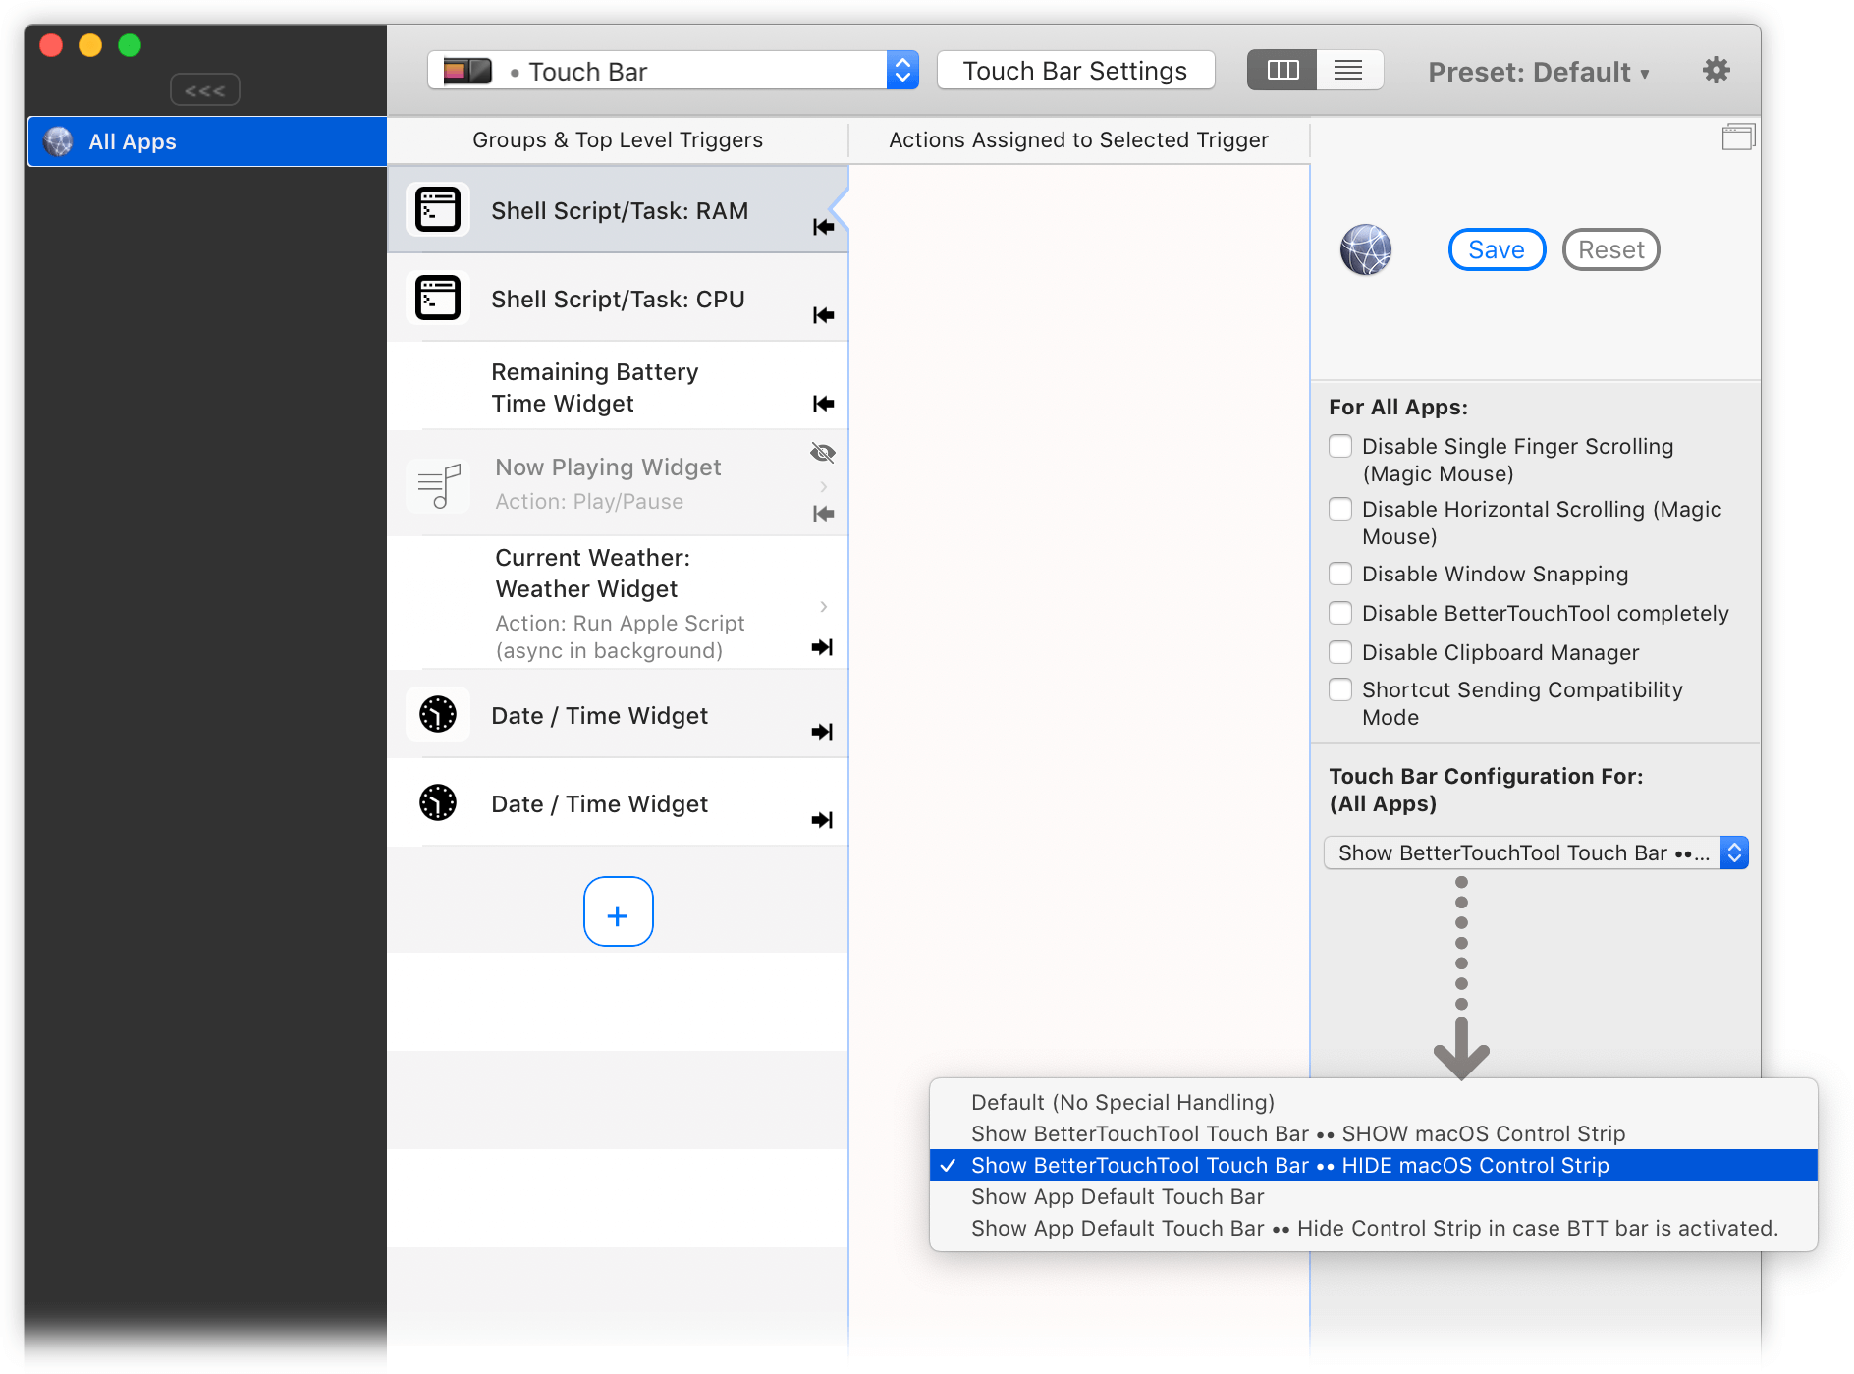Select Remaining Battery Time Widget trigger
Screen dimensions: 1854x1374
618,387
